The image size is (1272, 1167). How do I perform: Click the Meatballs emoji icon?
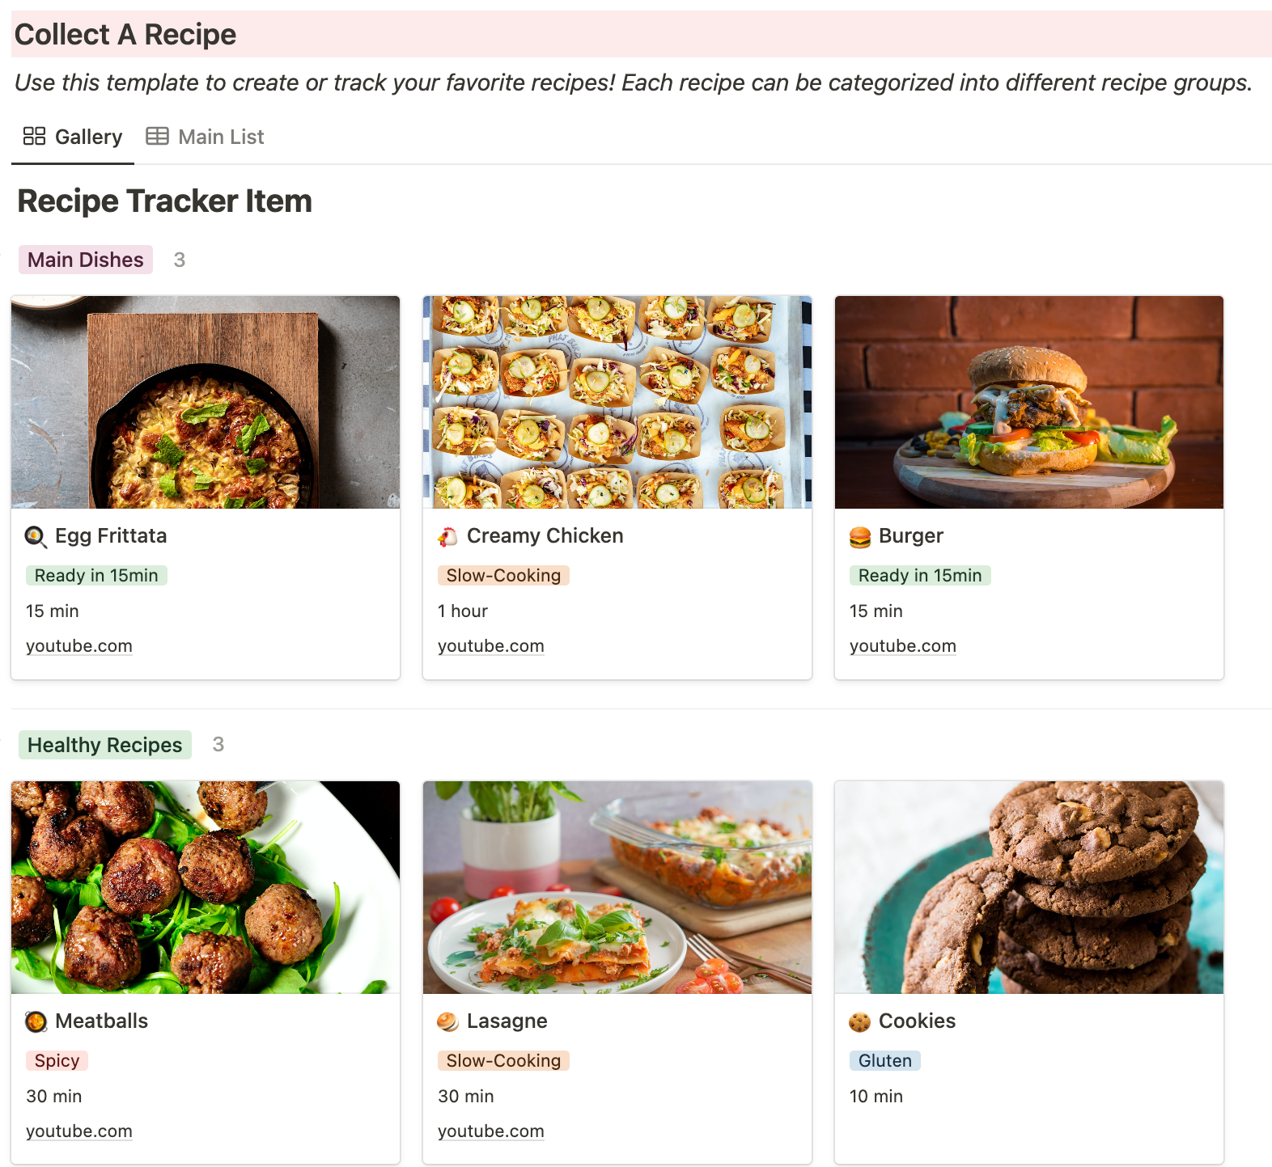[36, 1021]
